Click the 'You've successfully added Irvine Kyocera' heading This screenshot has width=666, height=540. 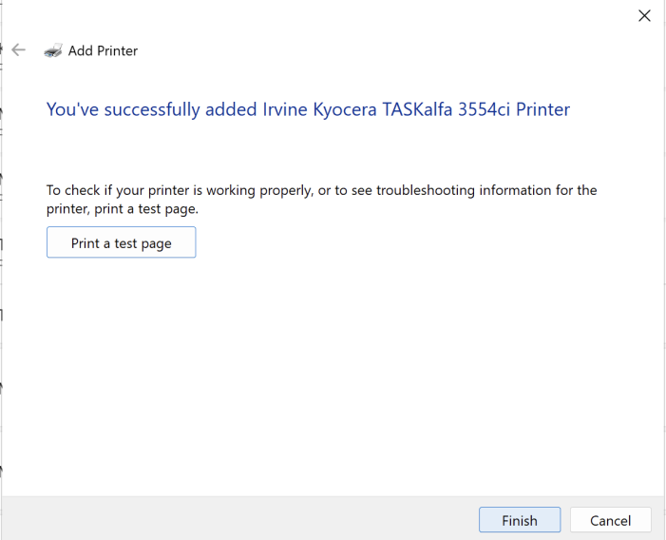pos(308,109)
